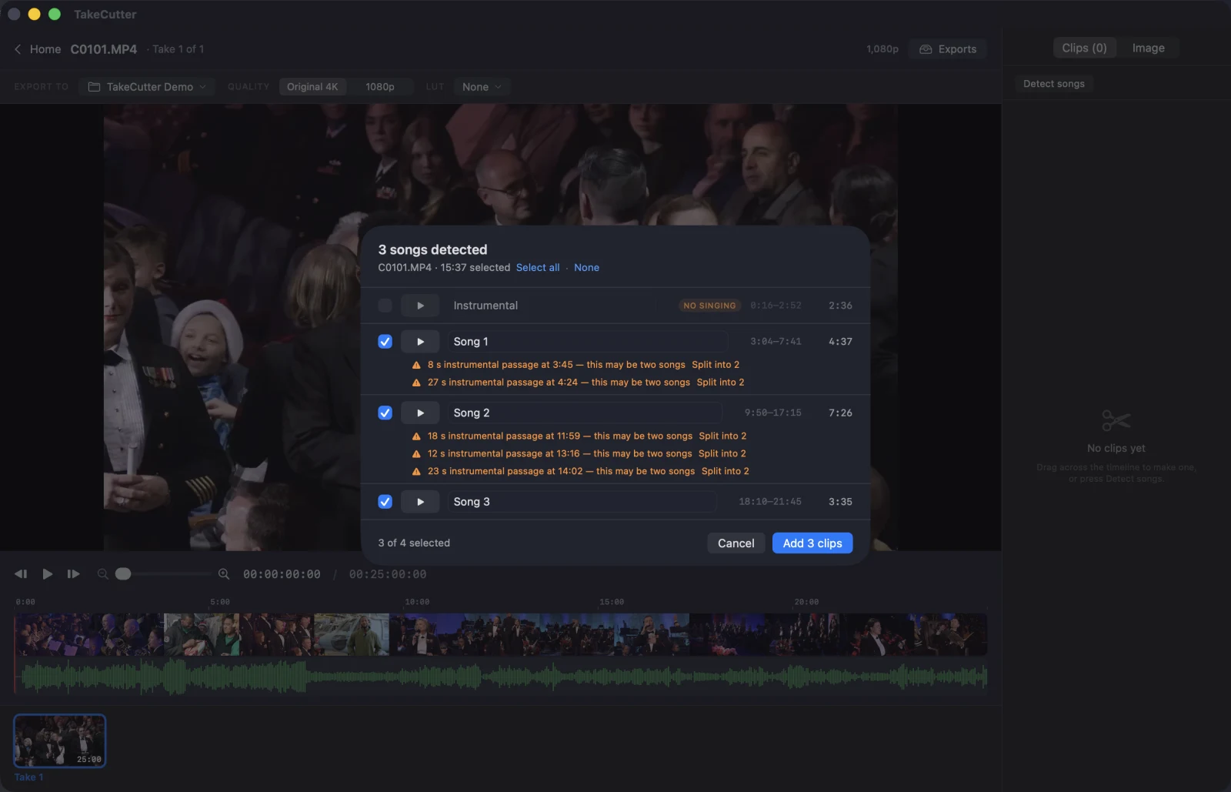Step back one frame in transport

21,574
